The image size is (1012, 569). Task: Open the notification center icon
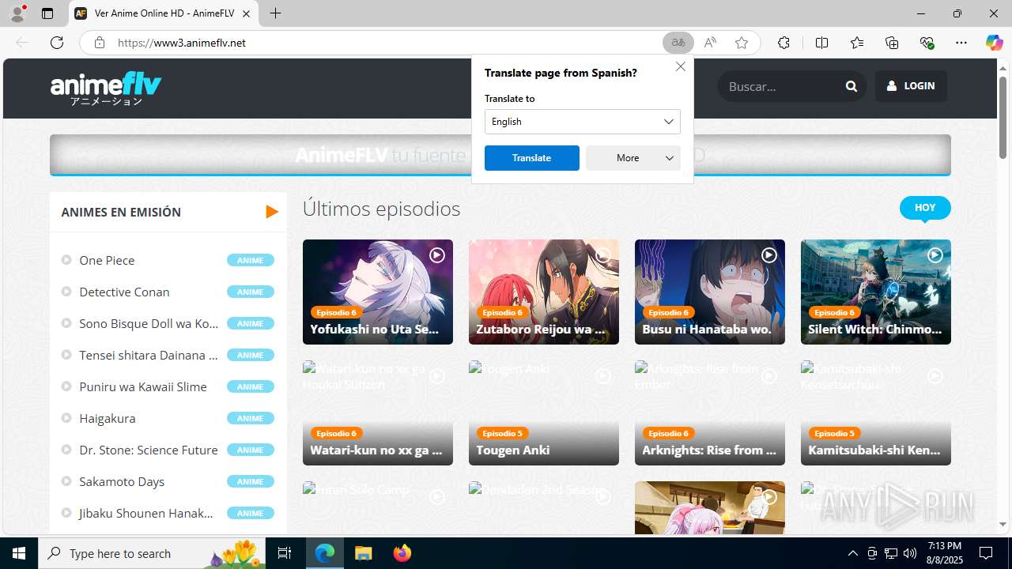pyautogui.click(x=986, y=553)
